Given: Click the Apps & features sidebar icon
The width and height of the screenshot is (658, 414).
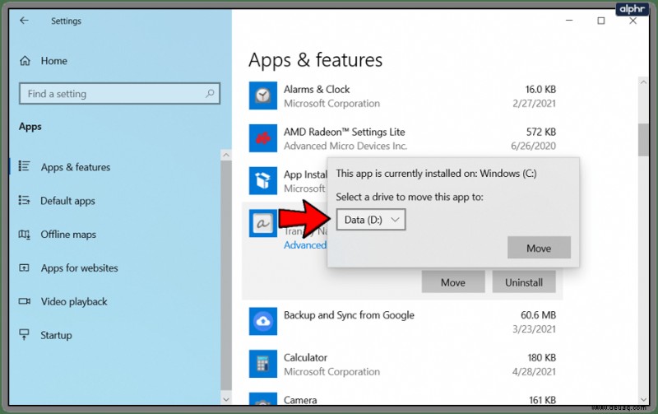Looking at the screenshot, I should tap(24, 166).
